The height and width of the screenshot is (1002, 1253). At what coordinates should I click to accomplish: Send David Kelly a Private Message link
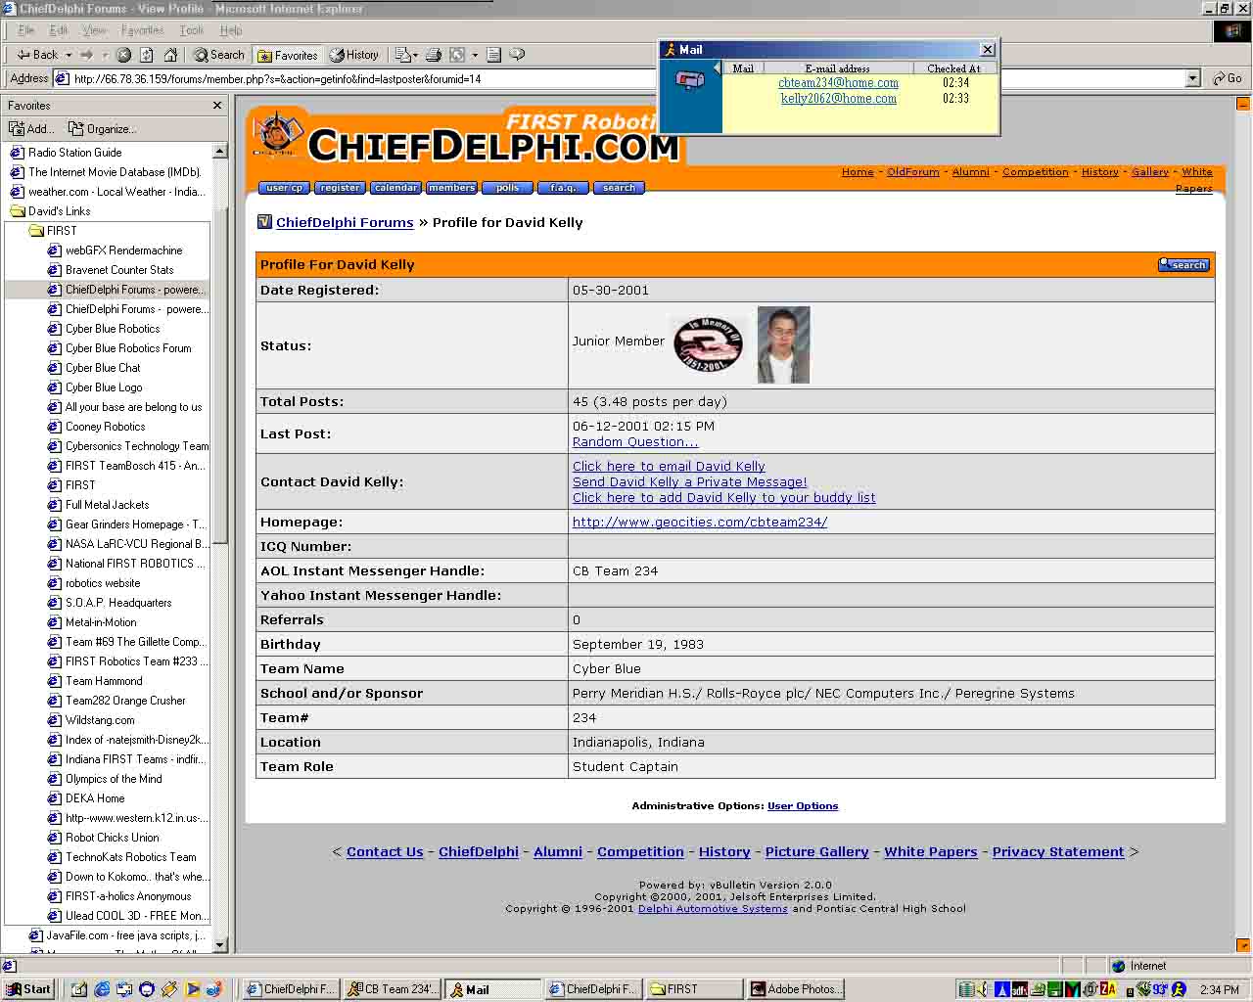pyautogui.click(x=690, y=482)
